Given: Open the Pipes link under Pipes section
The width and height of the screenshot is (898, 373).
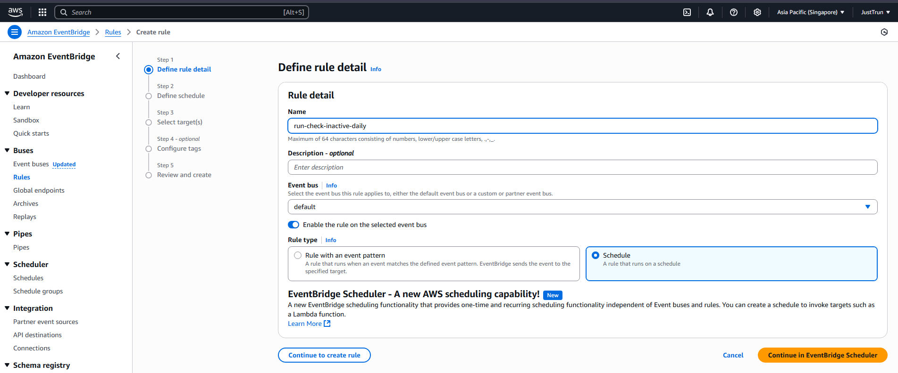Looking at the screenshot, I should pyautogui.click(x=21, y=247).
